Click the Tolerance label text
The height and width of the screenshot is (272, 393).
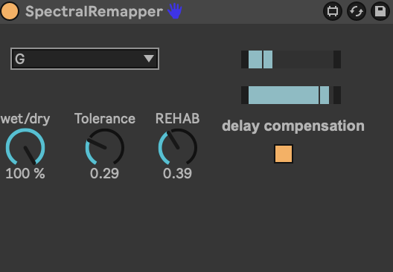(x=105, y=119)
